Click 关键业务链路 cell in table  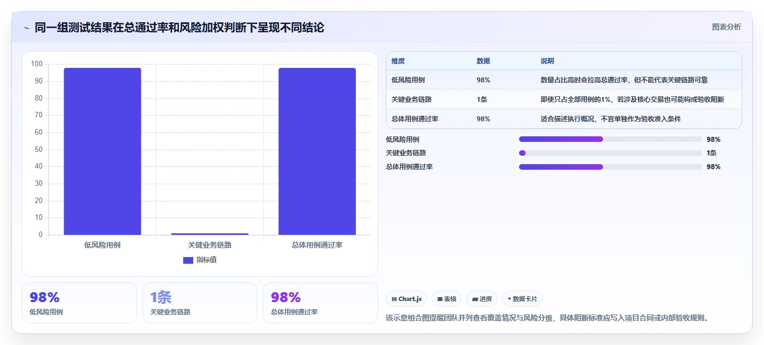point(412,100)
